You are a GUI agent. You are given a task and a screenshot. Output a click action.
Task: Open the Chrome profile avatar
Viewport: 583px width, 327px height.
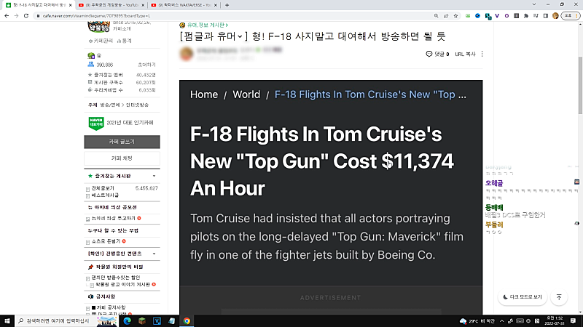(555, 16)
